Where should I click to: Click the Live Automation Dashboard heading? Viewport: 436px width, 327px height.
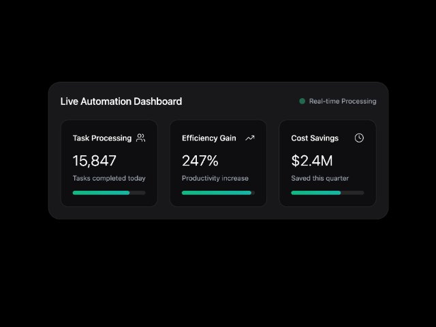click(121, 102)
